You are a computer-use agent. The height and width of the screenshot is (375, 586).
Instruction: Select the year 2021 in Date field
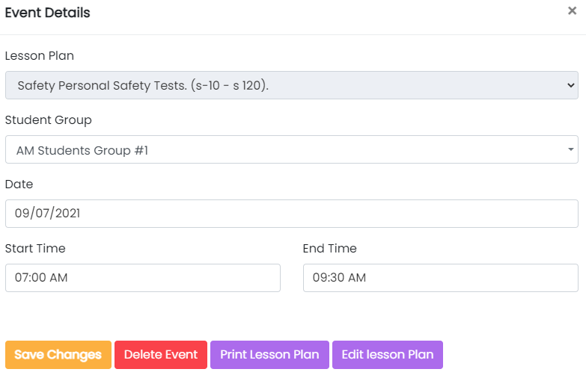(67, 214)
